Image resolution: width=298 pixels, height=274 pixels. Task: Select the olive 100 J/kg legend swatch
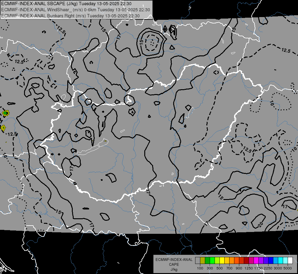[203, 260]
